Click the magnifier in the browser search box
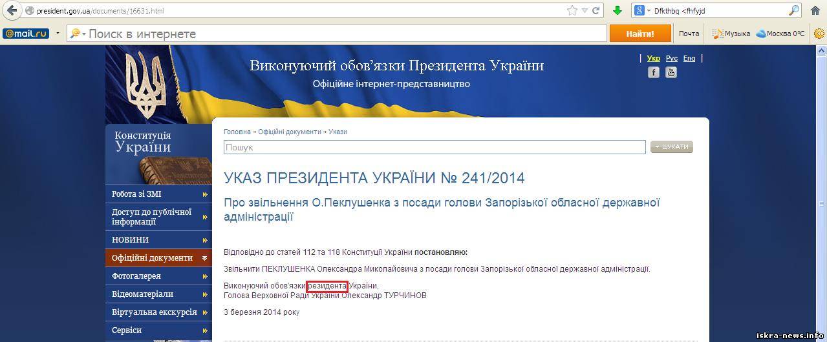 click(794, 11)
